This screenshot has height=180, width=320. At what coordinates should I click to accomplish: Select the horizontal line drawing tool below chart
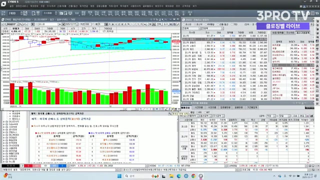[x=147, y=109]
